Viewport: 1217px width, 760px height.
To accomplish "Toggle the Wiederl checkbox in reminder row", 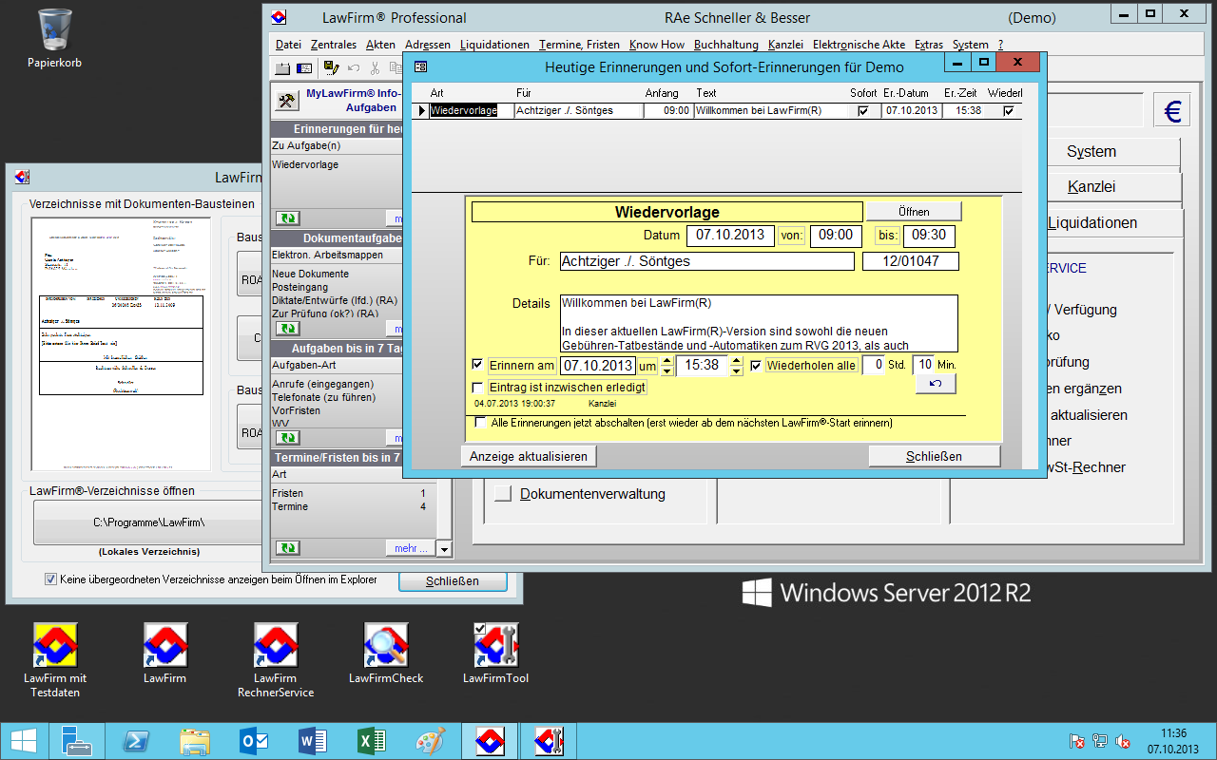I will 1008,110.
